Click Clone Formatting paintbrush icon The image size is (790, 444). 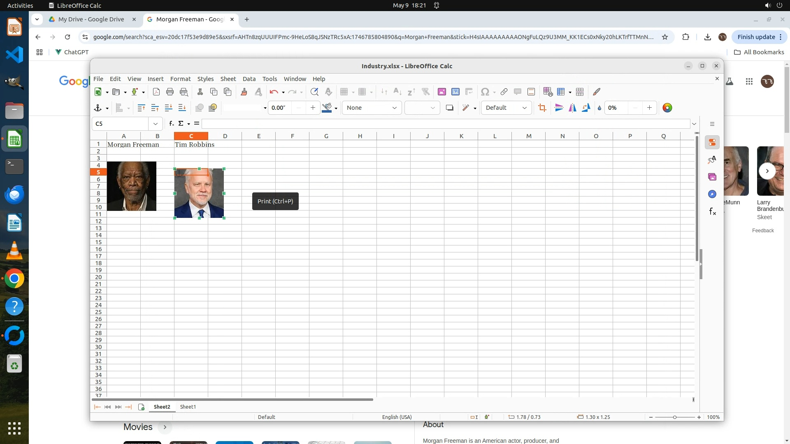pos(244,92)
